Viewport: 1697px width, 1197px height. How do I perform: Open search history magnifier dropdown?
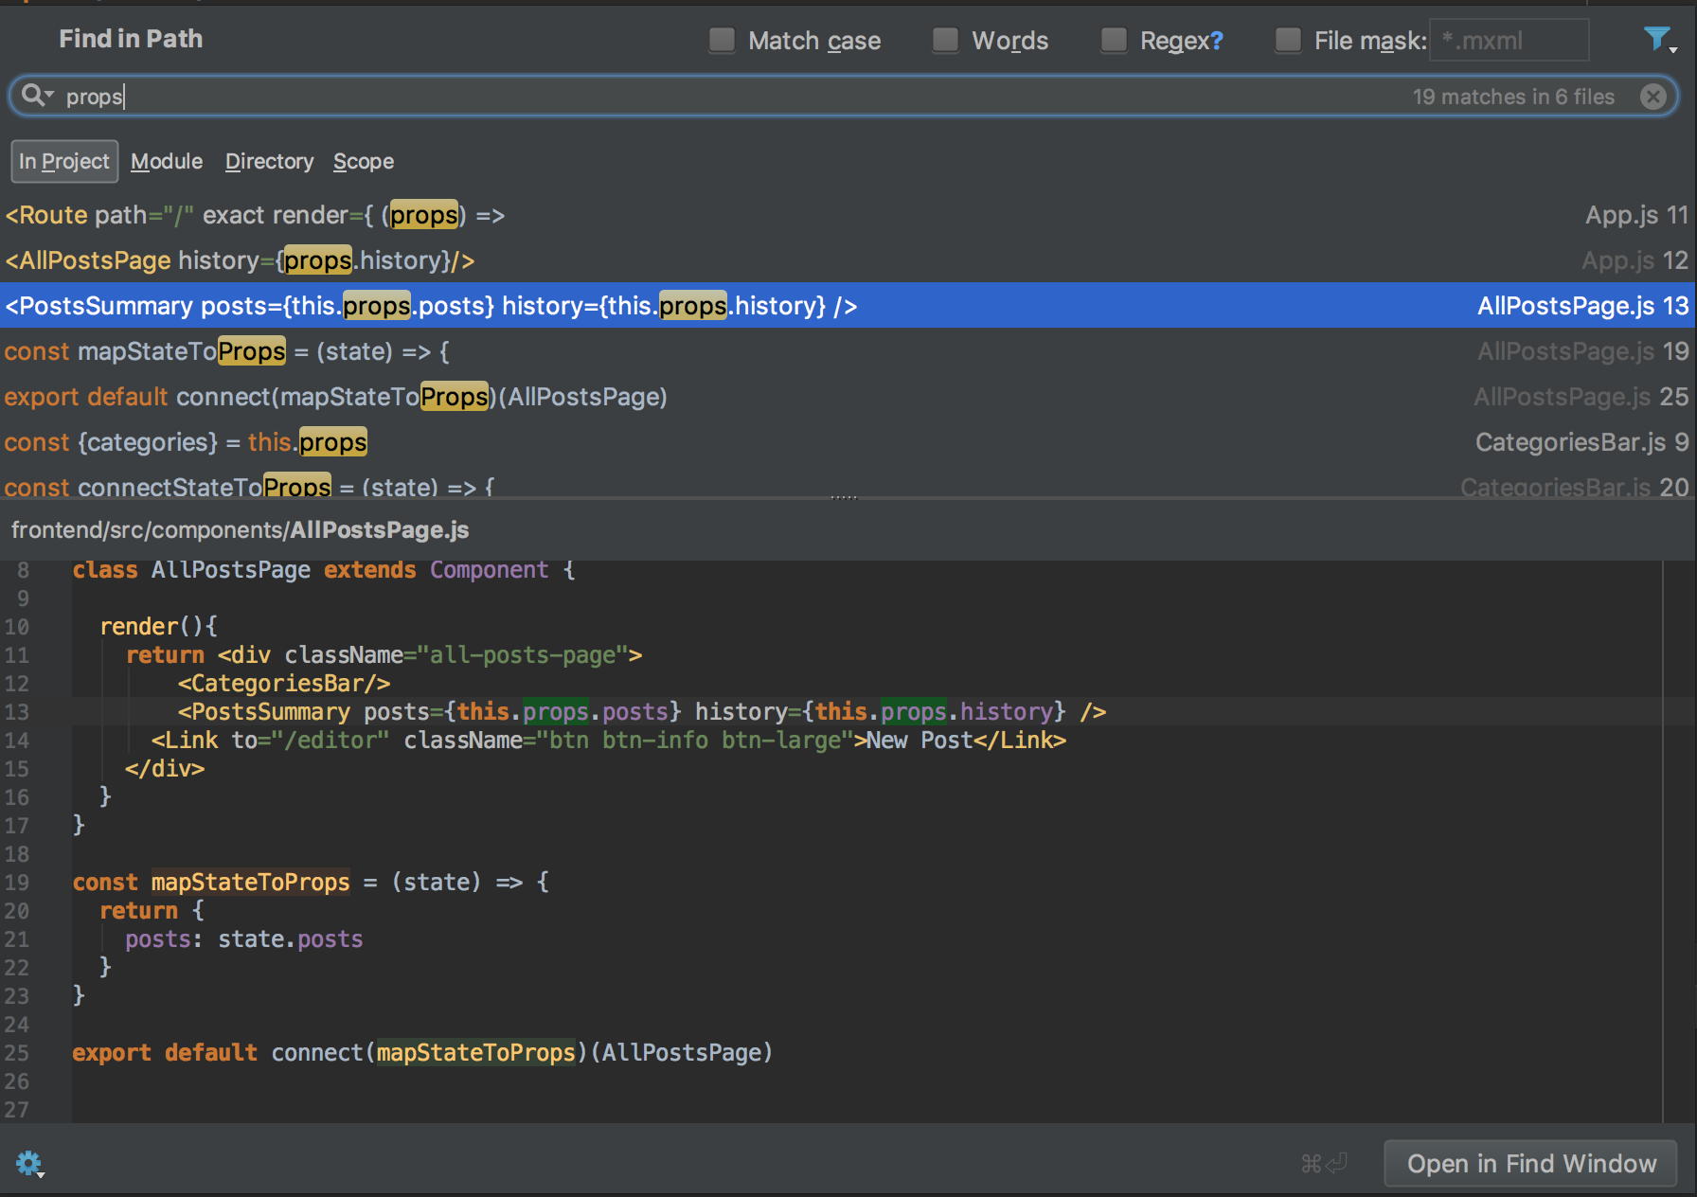[37, 96]
